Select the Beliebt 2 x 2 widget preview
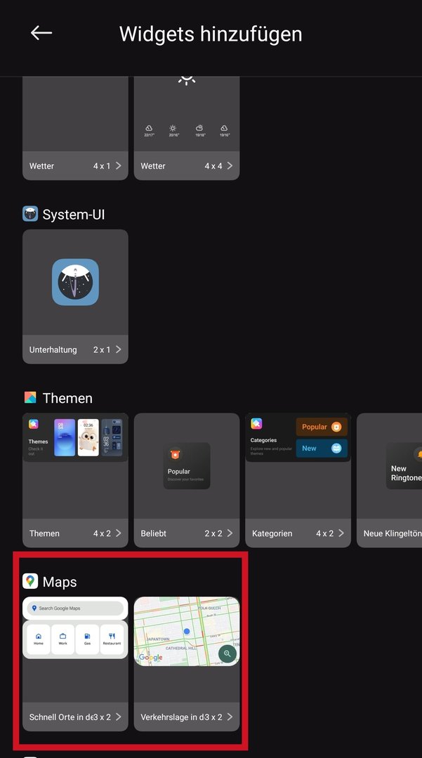422x758 pixels. [187, 465]
